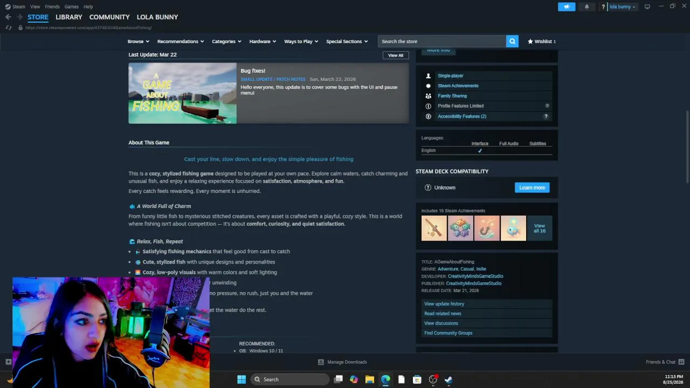Click the Manage Downloads icon
Screen dimensions: 690x388
321,362
